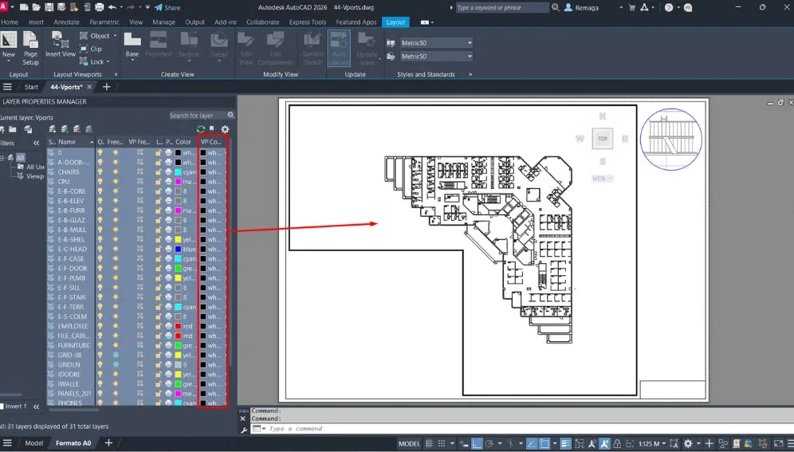This screenshot has width=794, height=452.
Task: Click the search magnifier in the layer search
Action: [x=231, y=115]
